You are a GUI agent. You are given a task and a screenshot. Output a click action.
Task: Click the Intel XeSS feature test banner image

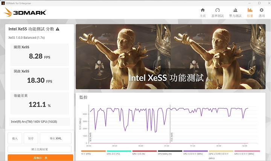(x=171, y=57)
